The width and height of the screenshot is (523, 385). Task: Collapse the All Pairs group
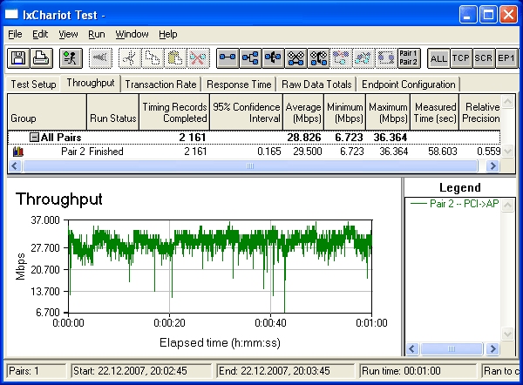pyautogui.click(x=34, y=137)
